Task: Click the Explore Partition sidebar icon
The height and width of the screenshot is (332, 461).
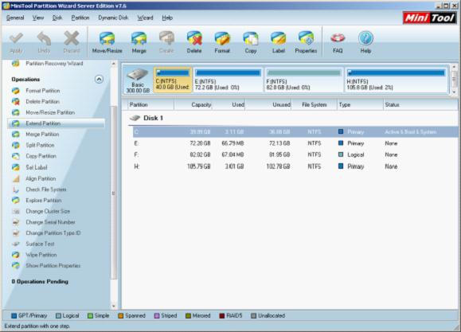Action: [16, 201]
